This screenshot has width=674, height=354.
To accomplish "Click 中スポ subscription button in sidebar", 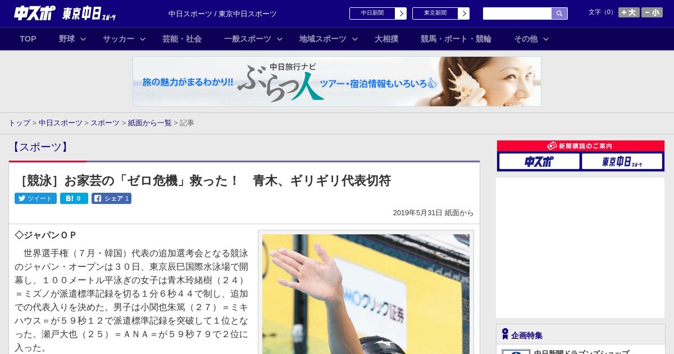I will (x=539, y=161).
